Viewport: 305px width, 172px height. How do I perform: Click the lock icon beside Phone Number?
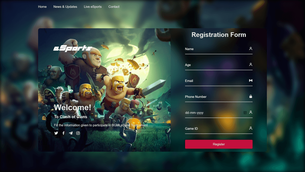251,96
